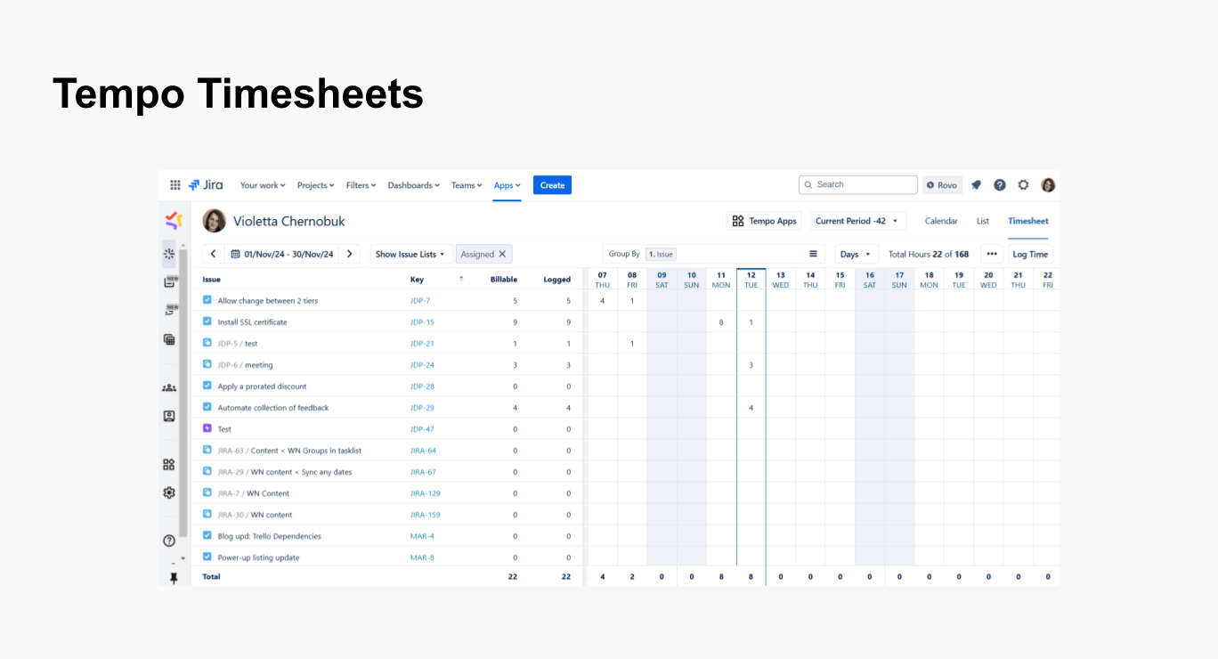Open the Apps menu in navigation

pos(507,185)
